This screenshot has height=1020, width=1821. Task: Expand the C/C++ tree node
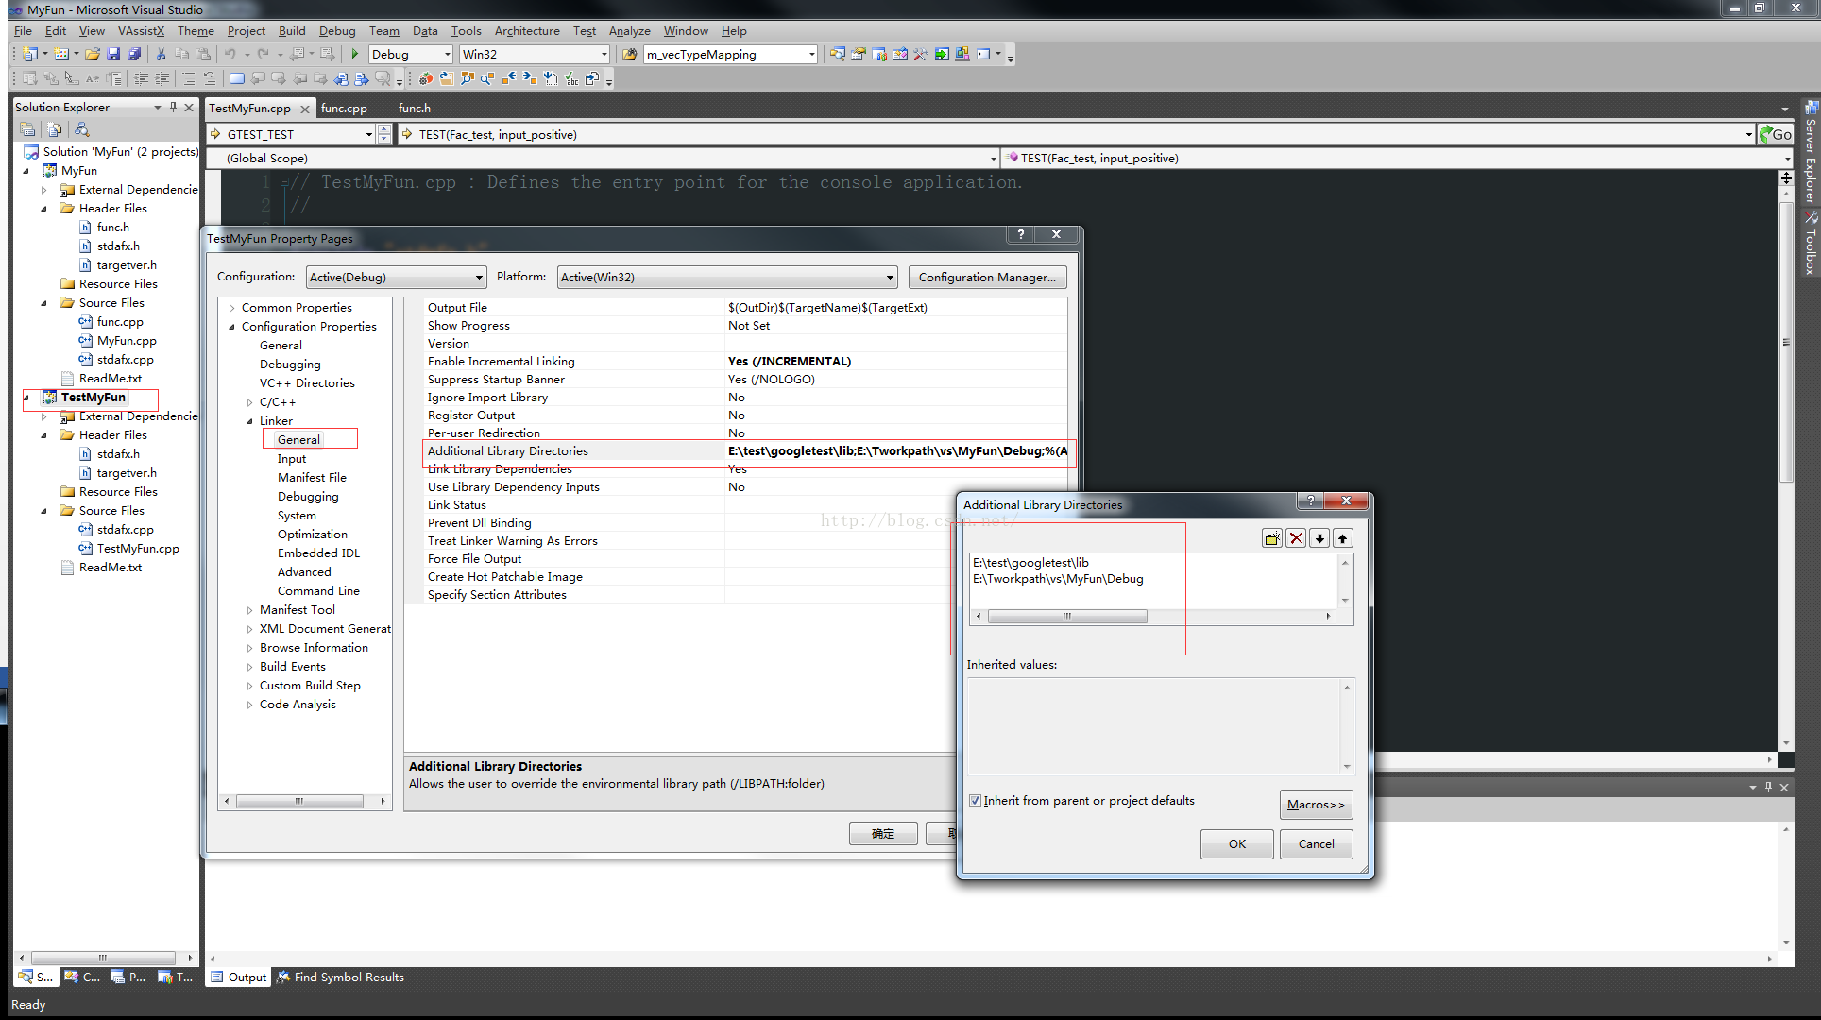point(249,402)
